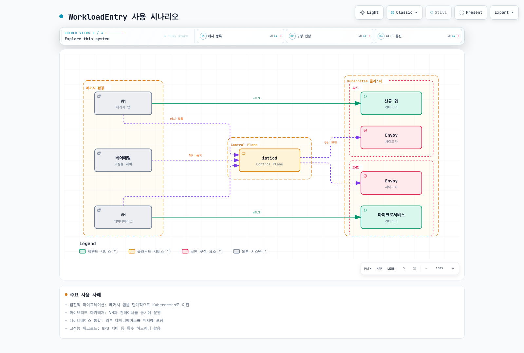Viewport: 524px width, 353px height.
Task: Click the fullscreen icon in Present button
Action: tap(461, 12)
